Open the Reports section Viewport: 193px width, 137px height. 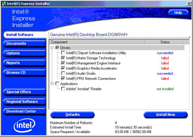pyautogui.click(x=24, y=63)
